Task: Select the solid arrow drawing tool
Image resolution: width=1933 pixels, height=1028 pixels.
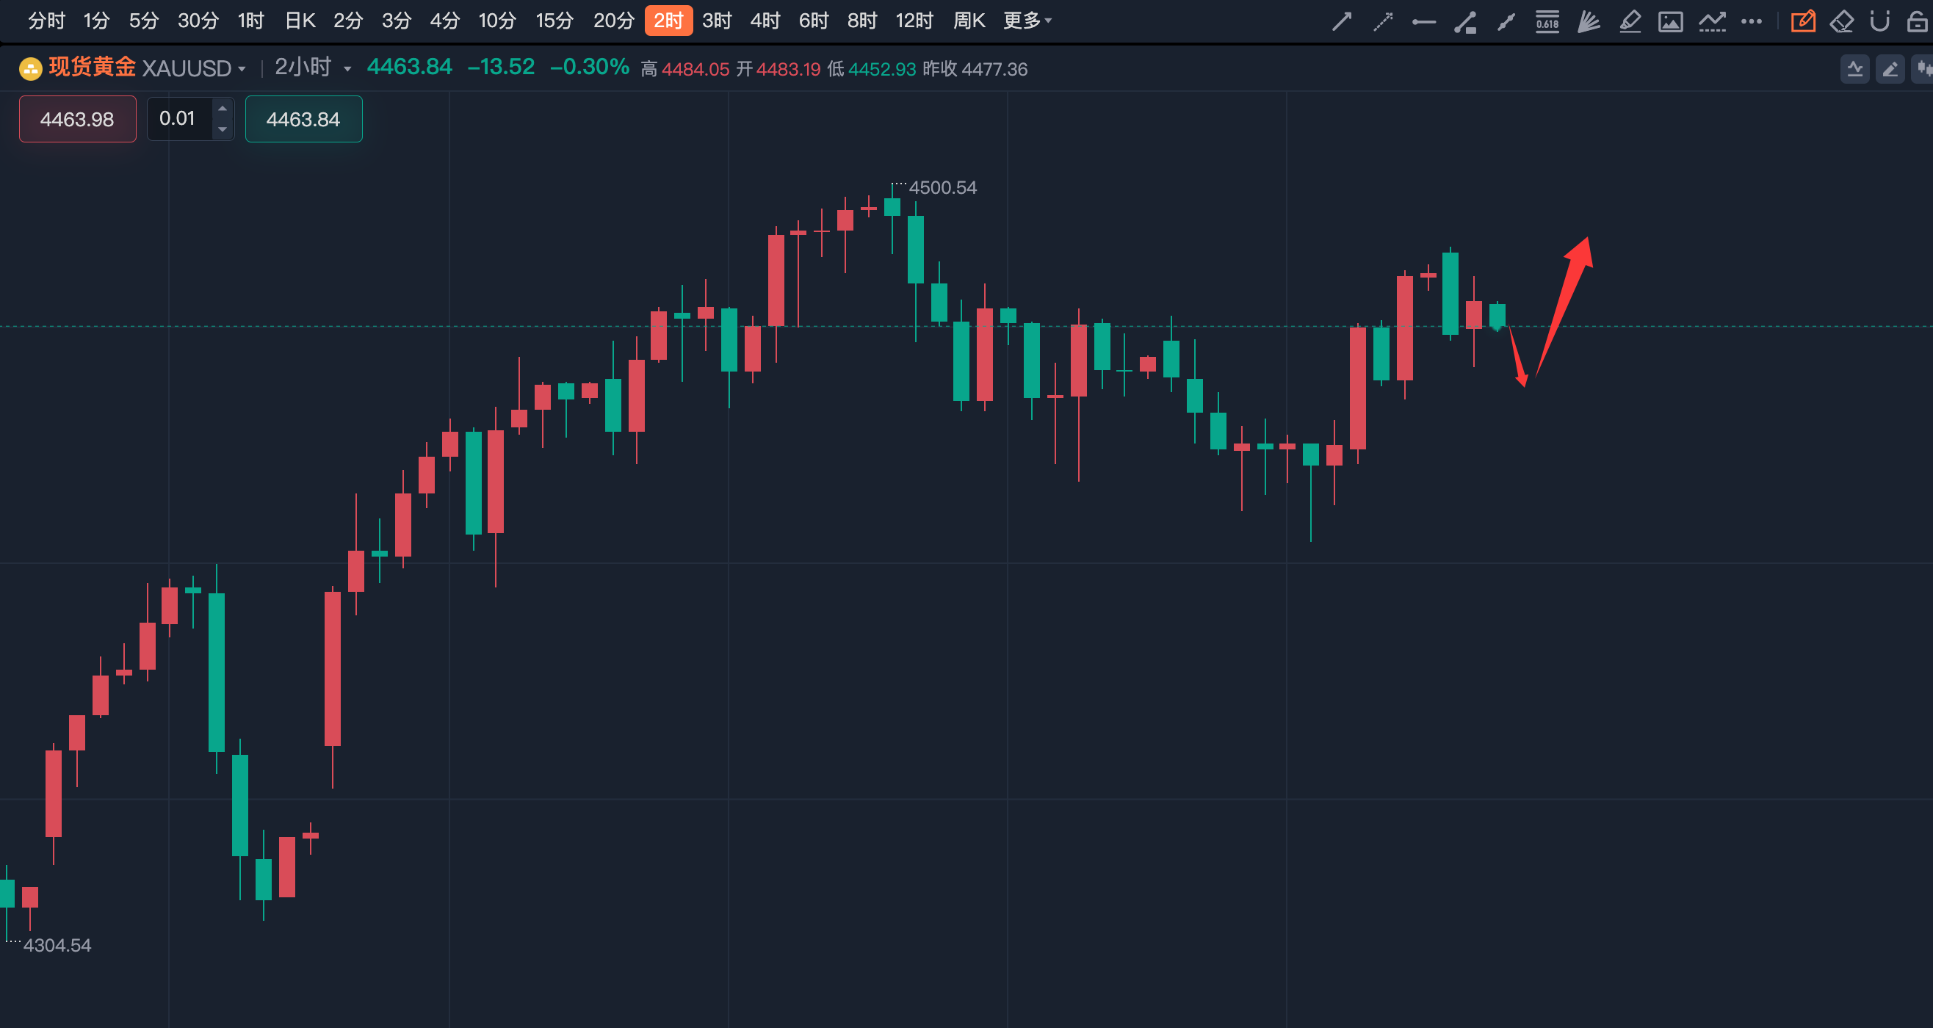Action: 1342,22
